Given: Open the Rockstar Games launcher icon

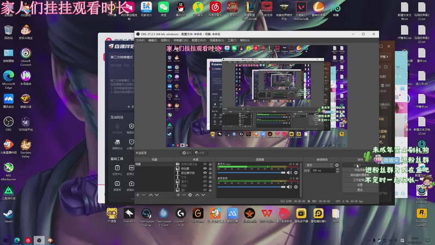Looking at the screenshot, I should tap(422, 217).
